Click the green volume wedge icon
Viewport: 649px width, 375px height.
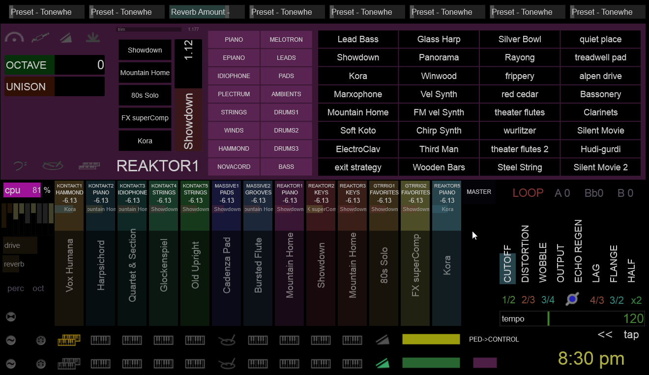(382, 363)
